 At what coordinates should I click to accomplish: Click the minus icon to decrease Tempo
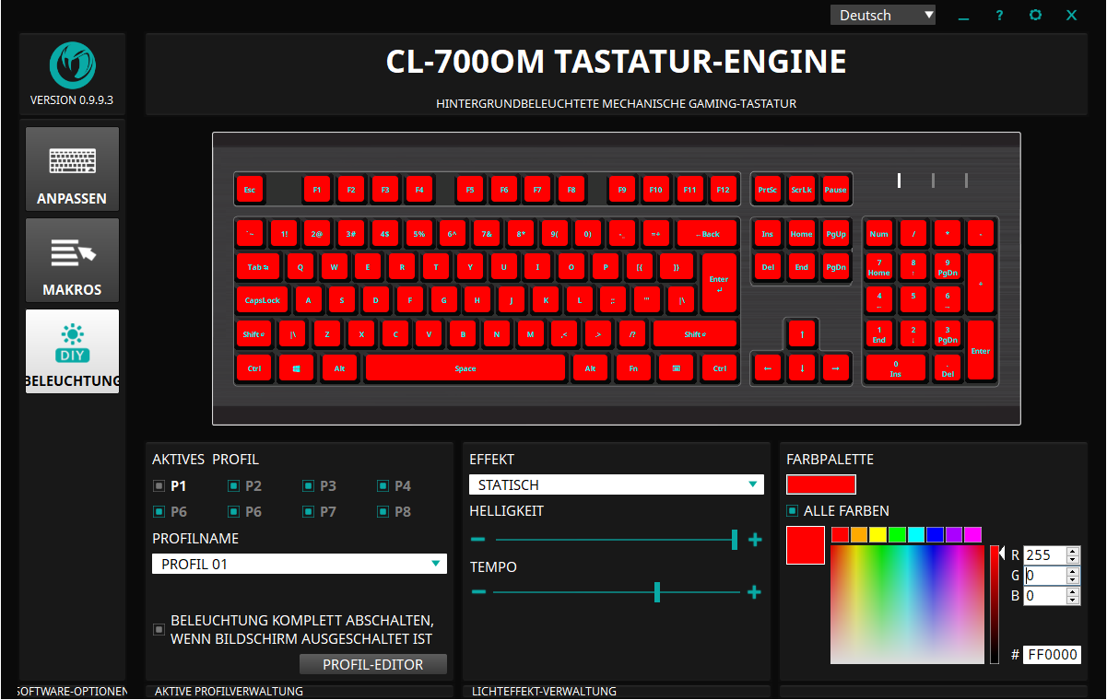[x=477, y=592]
